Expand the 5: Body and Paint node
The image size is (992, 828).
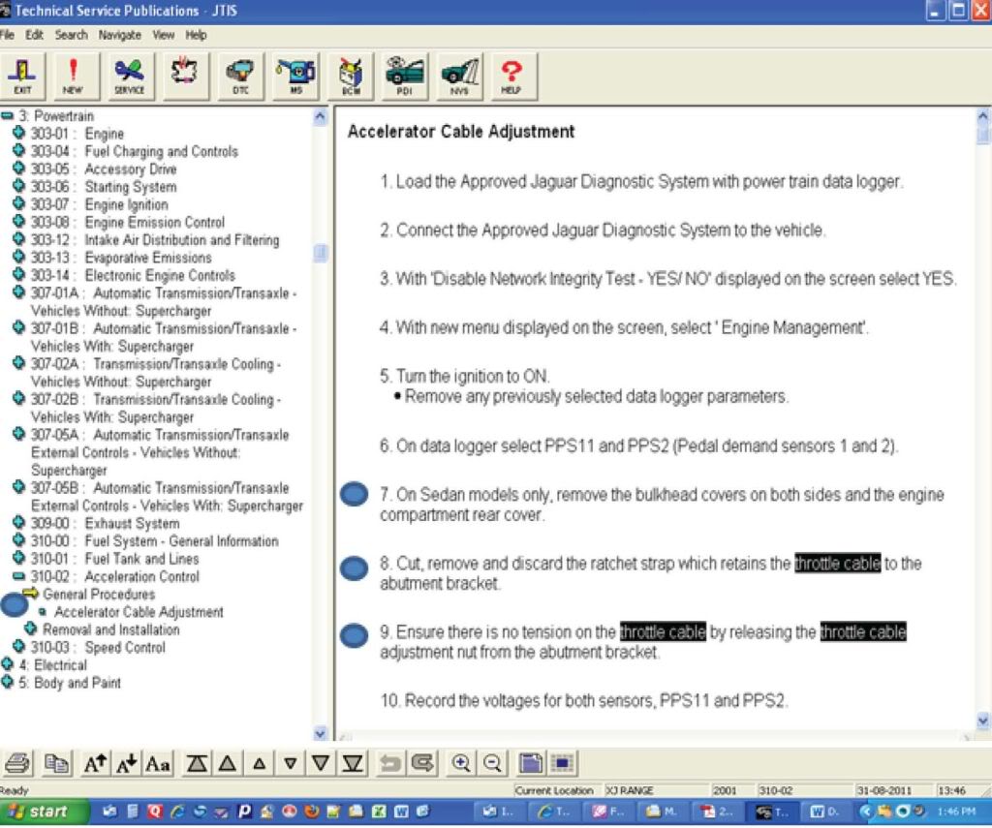(7, 682)
